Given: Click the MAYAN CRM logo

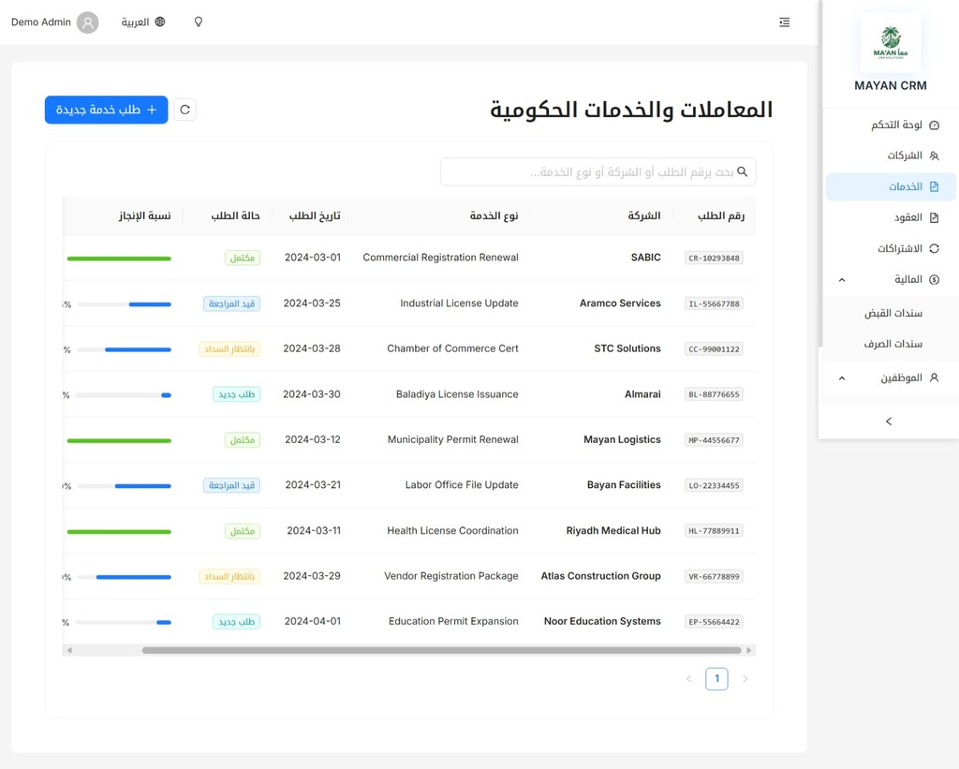Looking at the screenshot, I should (890, 43).
